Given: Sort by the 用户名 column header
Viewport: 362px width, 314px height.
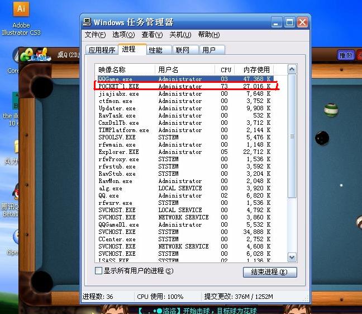Looking at the screenshot, I should [x=185, y=69].
